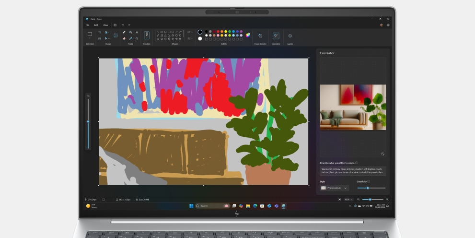Click the apply-to-canvas icon below preview
The height and width of the screenshot is (238, 475).
coord(382,154)
